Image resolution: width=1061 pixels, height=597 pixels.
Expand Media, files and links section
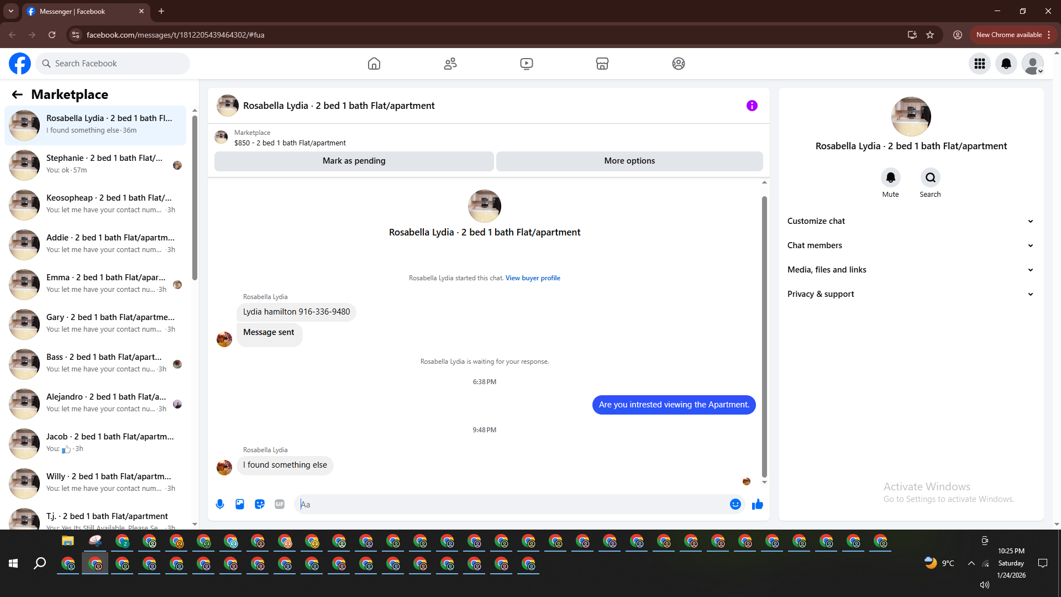pos(910,270)
